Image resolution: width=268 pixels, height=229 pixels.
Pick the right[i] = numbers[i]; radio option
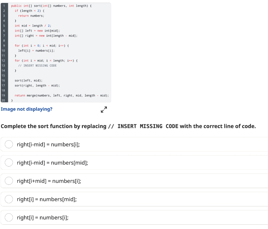(9, 217)
